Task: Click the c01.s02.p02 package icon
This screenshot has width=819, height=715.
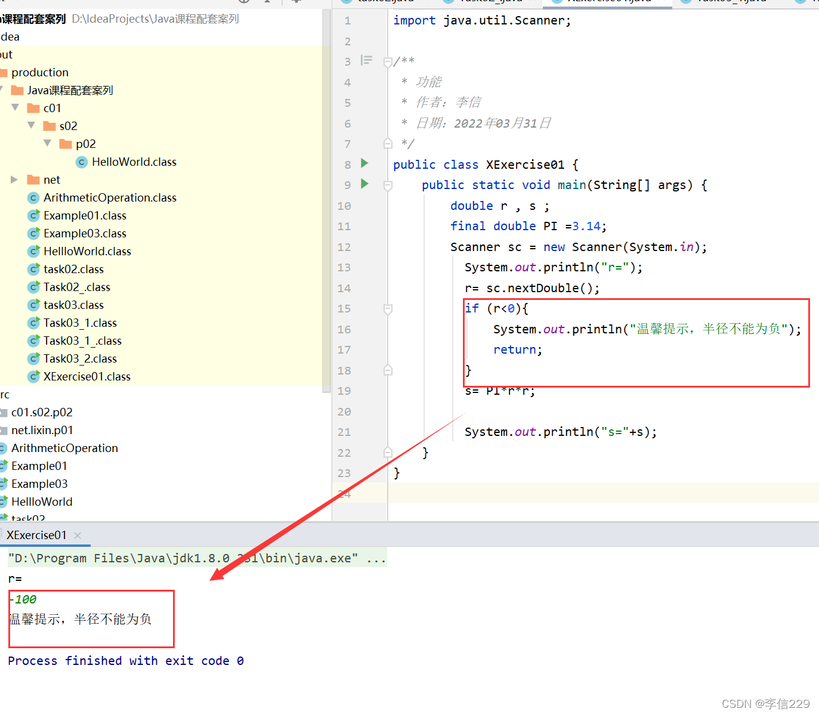Action: click(4, 413)
